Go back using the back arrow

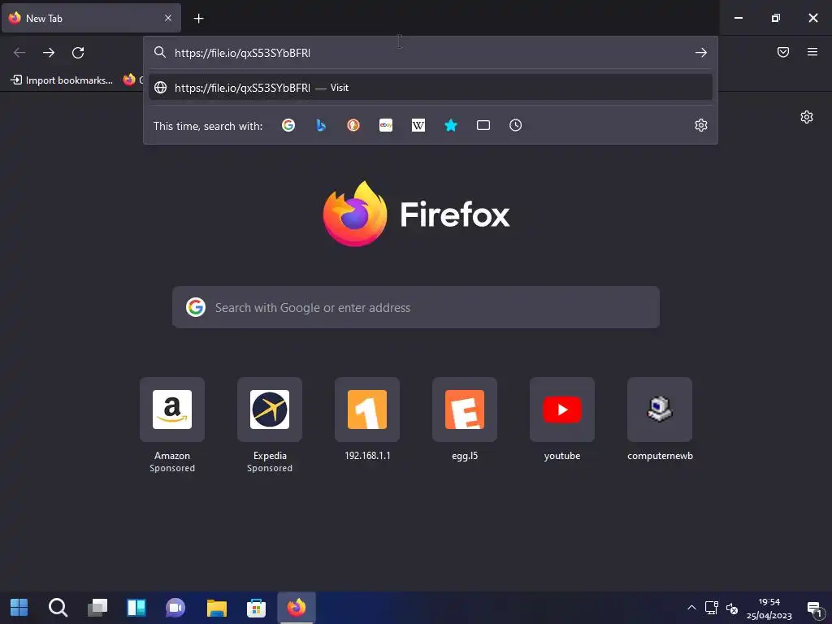click(19, 53)
